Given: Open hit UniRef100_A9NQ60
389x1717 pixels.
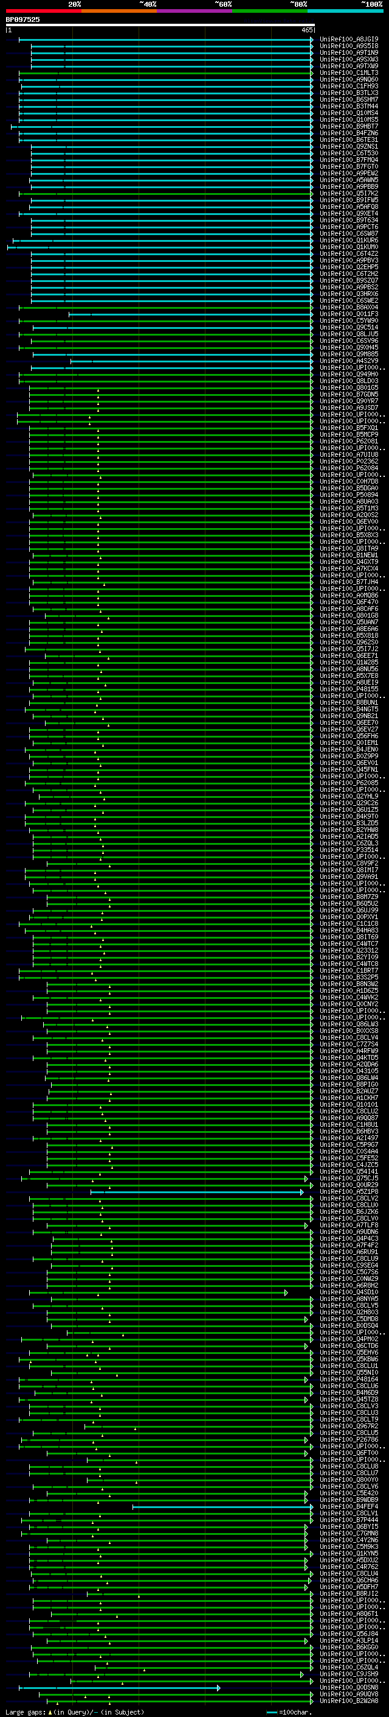Looking at the screenshot, I should pos(349,79).
